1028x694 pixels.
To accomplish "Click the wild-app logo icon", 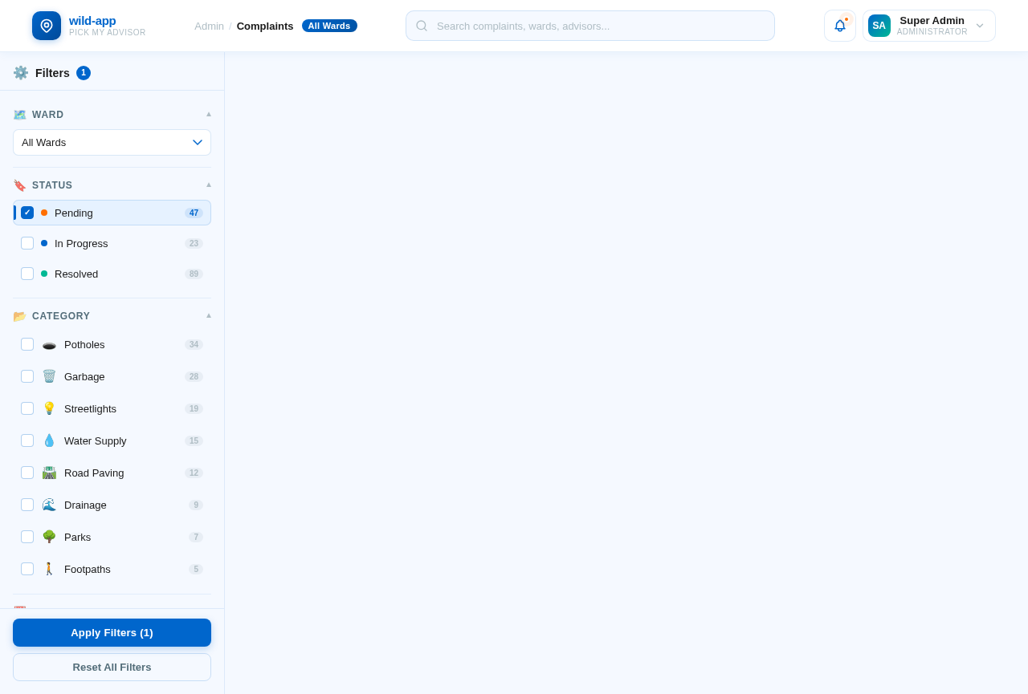I will coord(47,26).
